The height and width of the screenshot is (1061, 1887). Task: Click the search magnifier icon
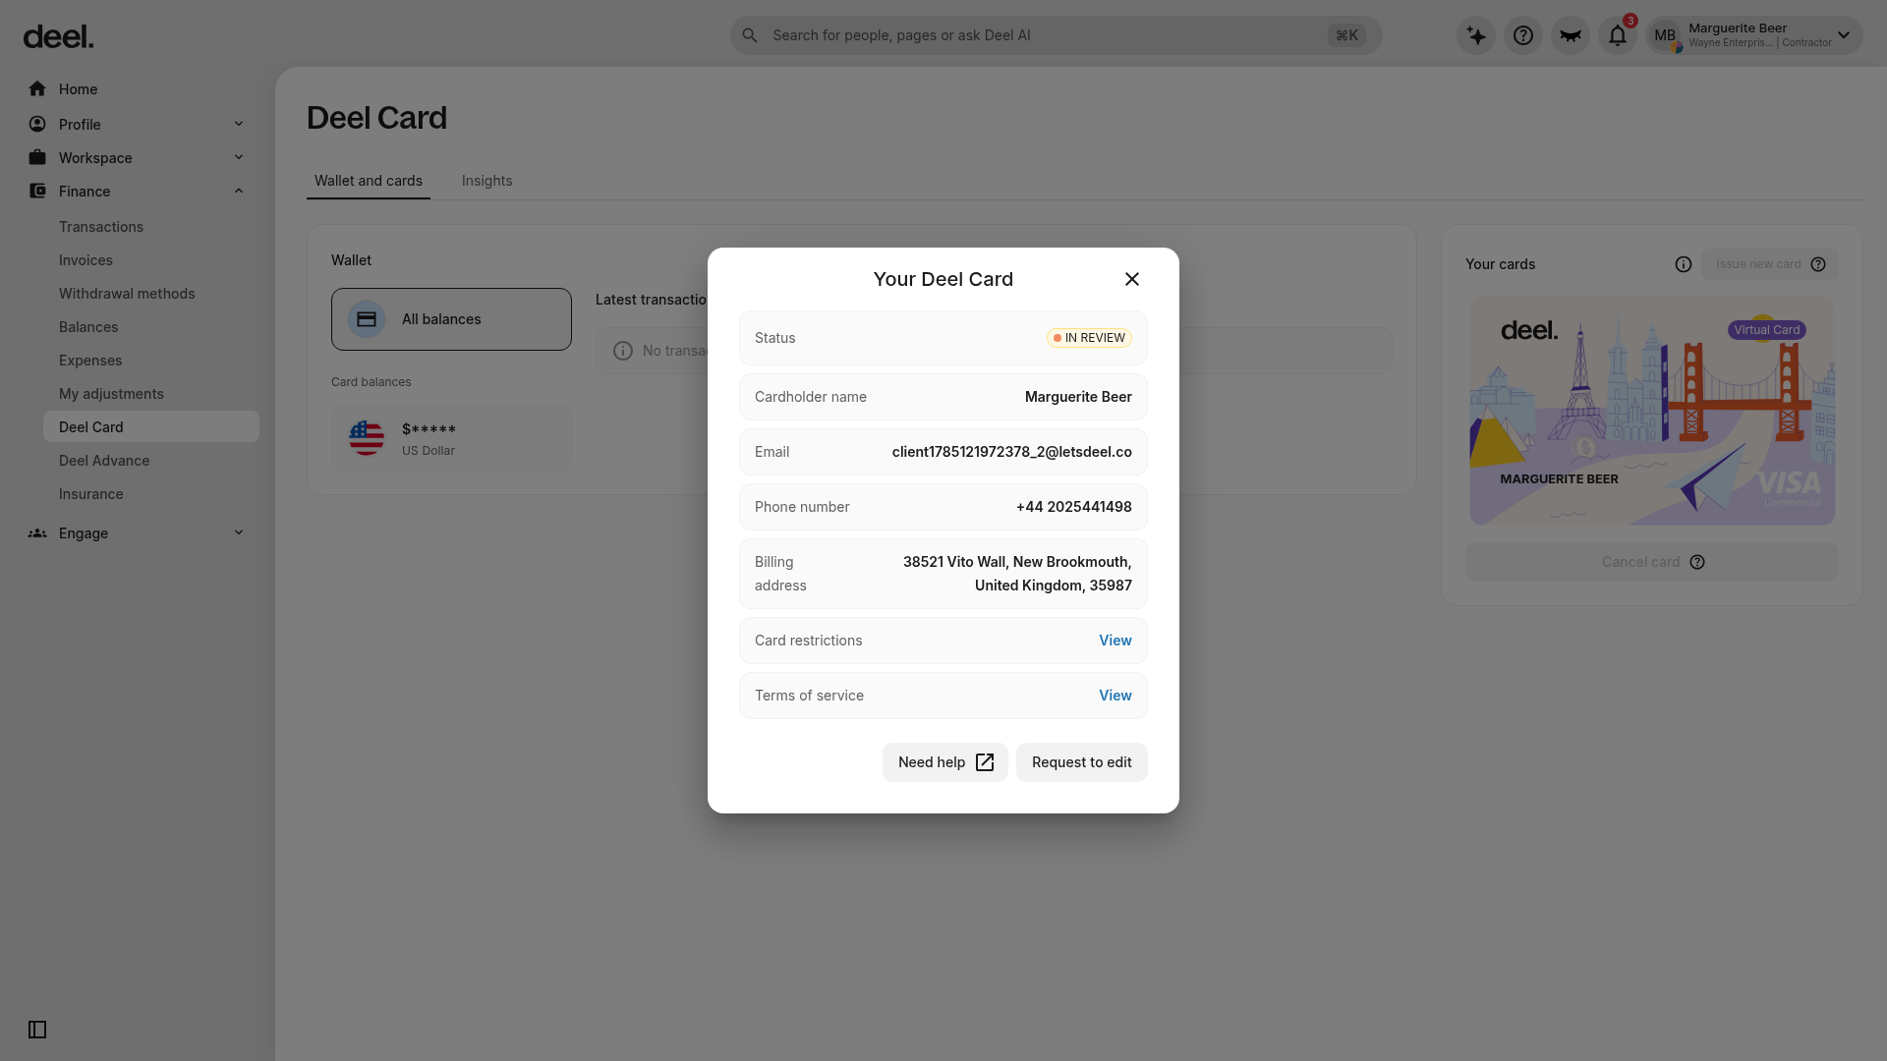pyautogui.click(x=750, y=35)
